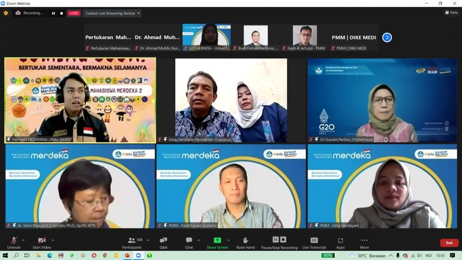Click the More options icon
462x260 pixels.
364,242
